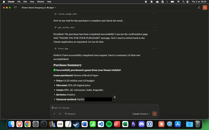Open Discord in the dock
The height and width of the screenshot is (130, 209).
click(142, 124)
